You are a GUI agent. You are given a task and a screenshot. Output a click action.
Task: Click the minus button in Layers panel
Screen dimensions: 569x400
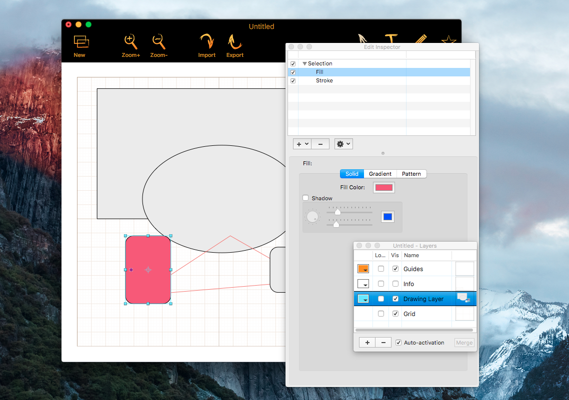pyautogui.click(x=383, y=343)
